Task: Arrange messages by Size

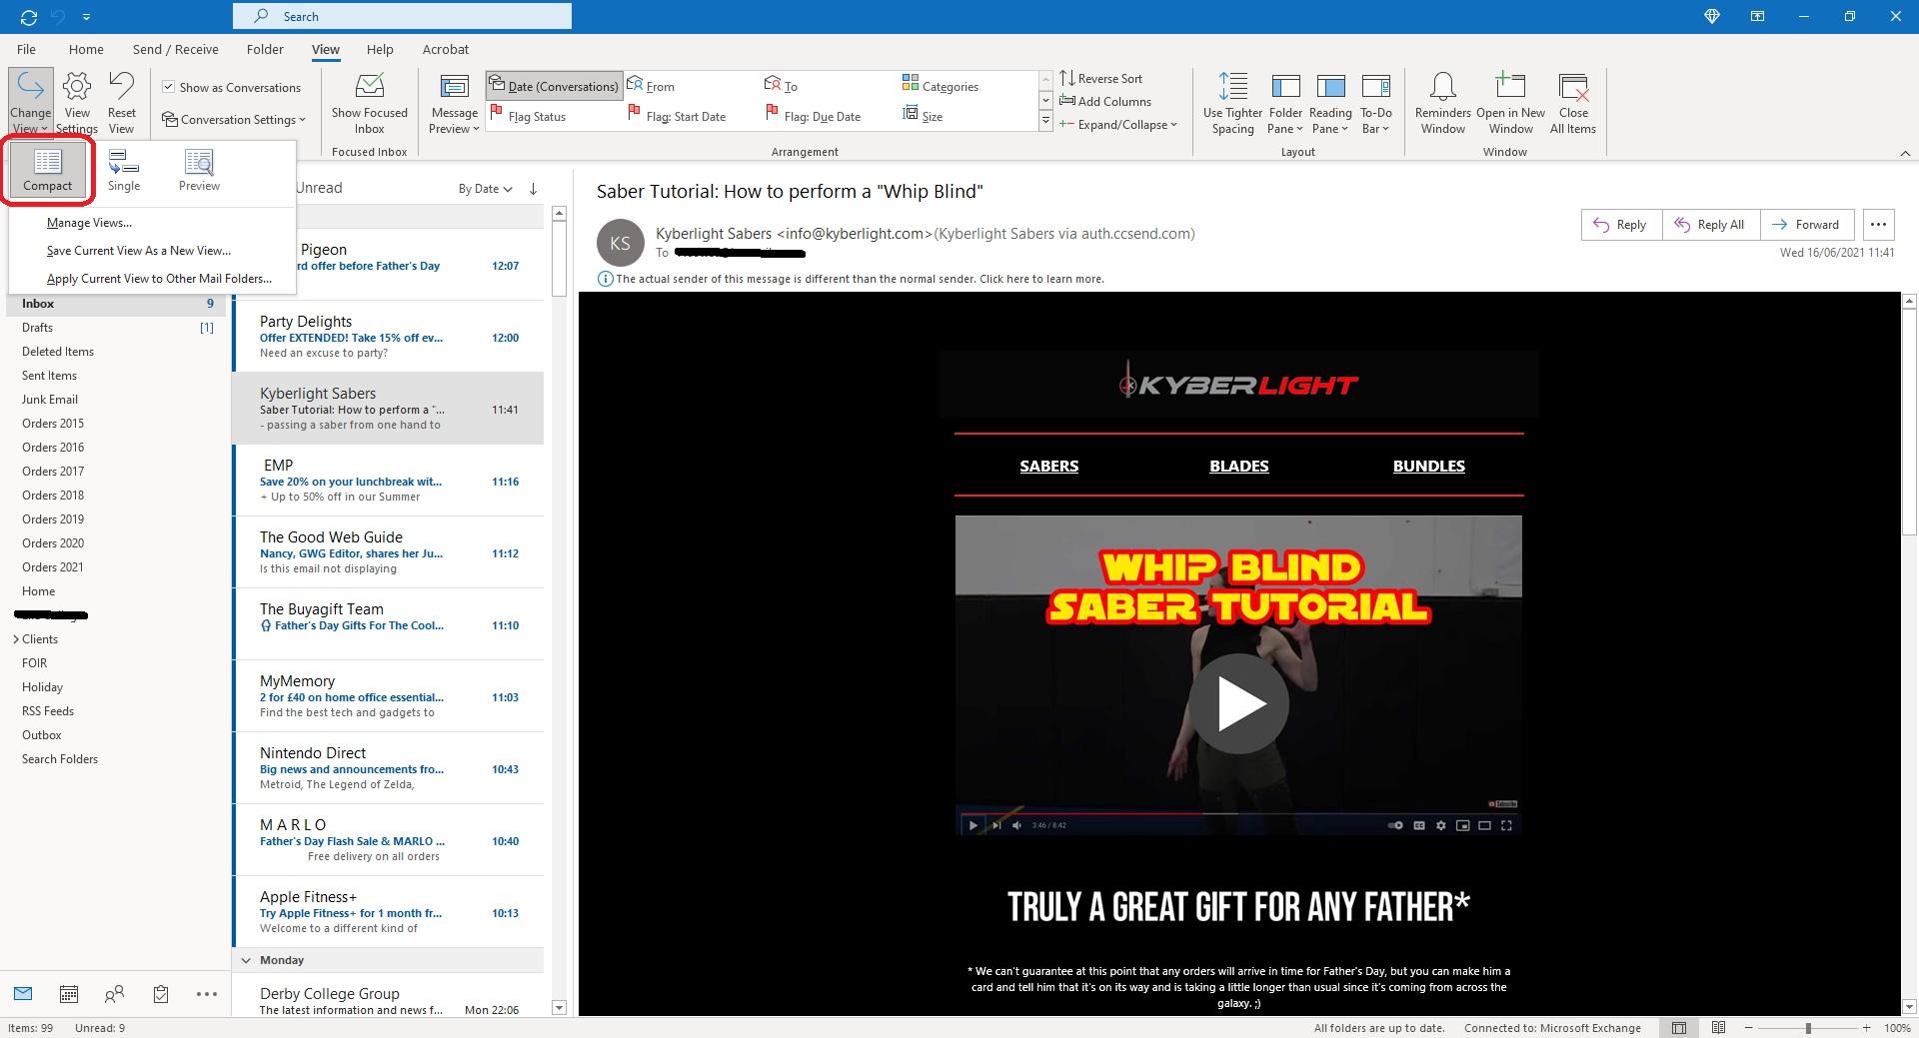Action: [x=924, y=116]
